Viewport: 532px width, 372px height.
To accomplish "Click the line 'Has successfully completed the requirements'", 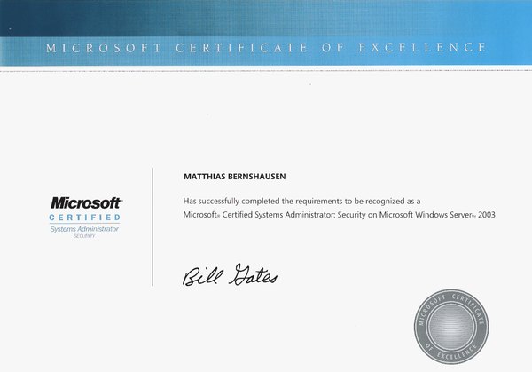I will pos(302,202).
